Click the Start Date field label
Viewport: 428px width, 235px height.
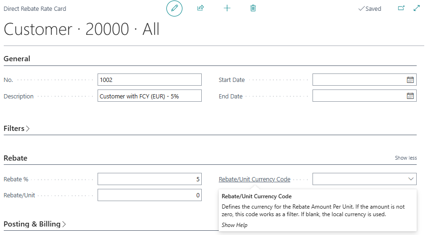pyautogui.click(x=231, y=80)
